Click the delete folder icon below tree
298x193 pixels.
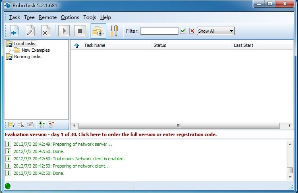click(x=21, y=125)
